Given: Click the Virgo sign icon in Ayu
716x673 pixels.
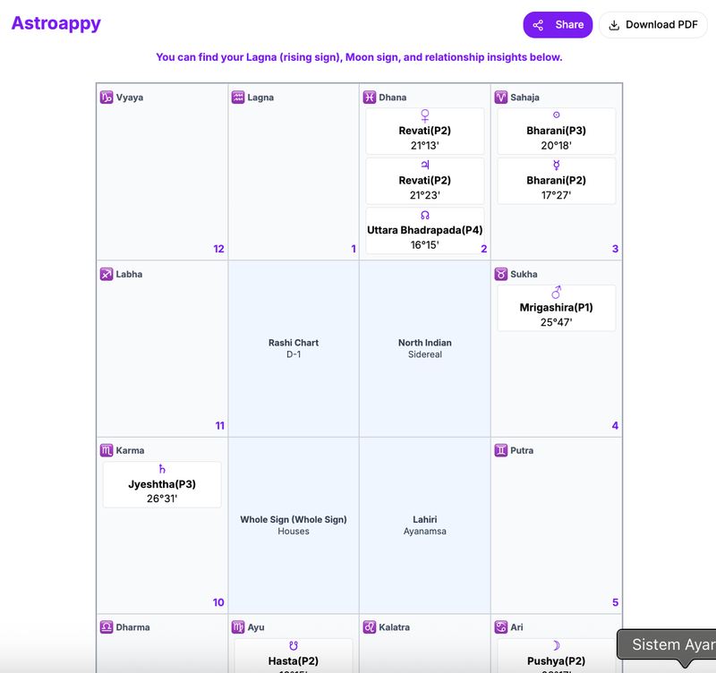Looking at the screenshot, I should pos(238,627).
